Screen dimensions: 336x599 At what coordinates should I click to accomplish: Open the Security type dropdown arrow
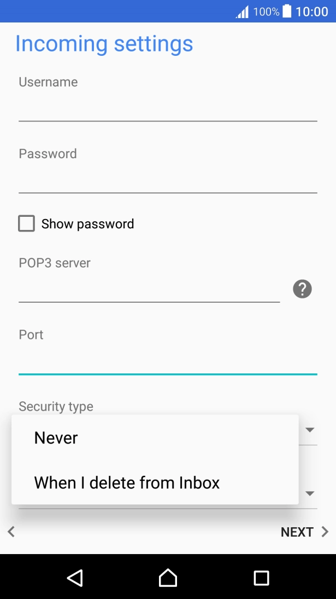pos(309,430)
